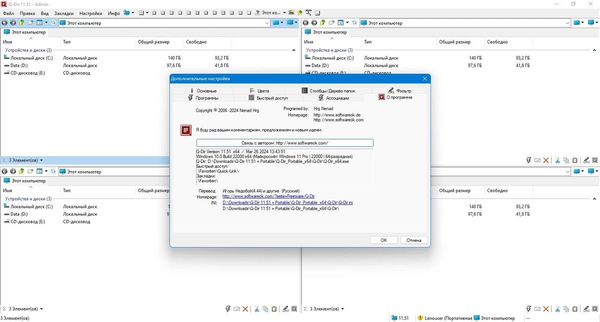Collapse 'Устройства и диски' group in top-left pane
600x322 pixels.
(x=293, y=50)
